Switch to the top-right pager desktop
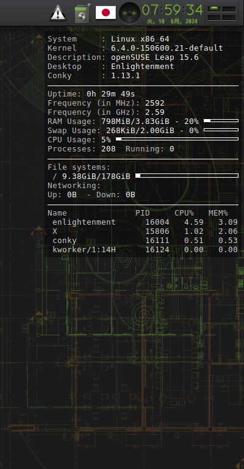The height and width of the screenshot is (469, 244). (x=229, y=9)
